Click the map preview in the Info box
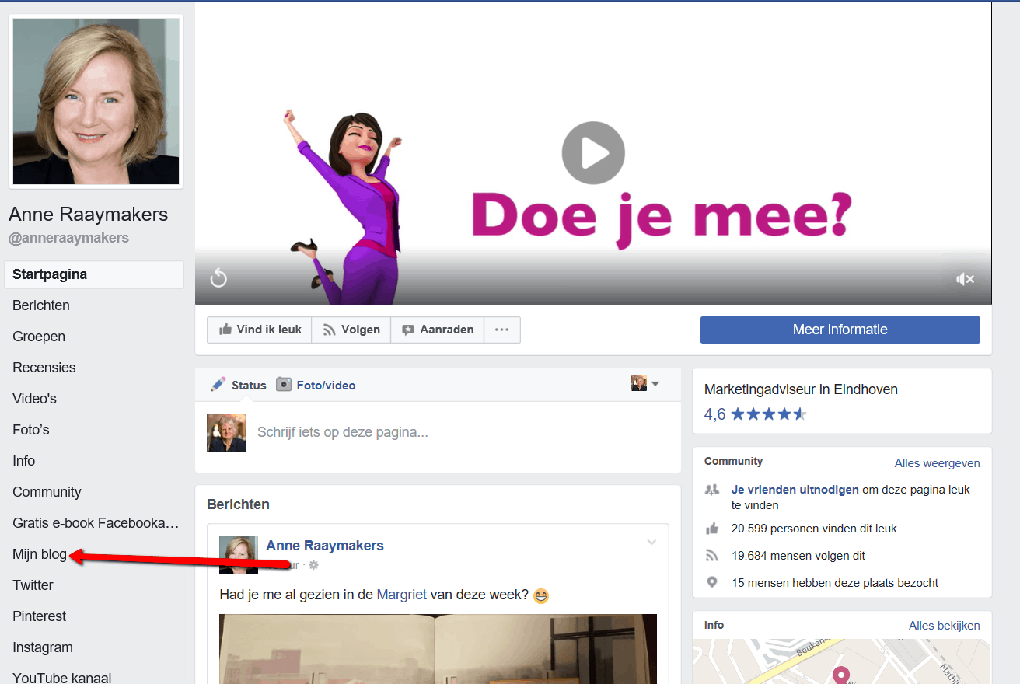This screenshot has height=684, width=1020. [841, 661]
